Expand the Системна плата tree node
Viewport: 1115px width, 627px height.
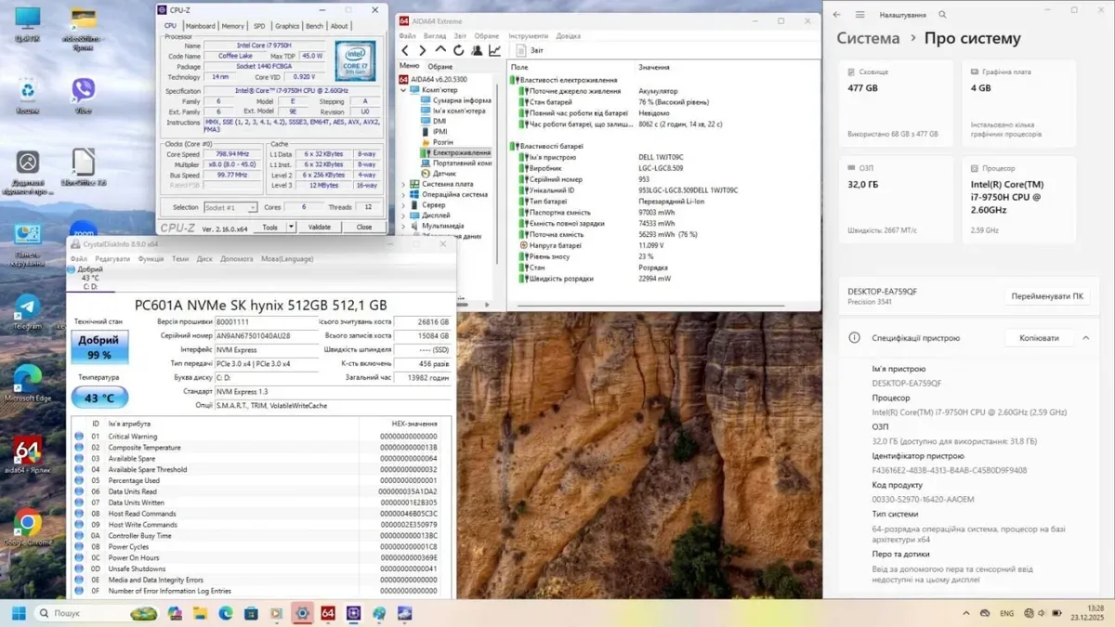point(403,184)
